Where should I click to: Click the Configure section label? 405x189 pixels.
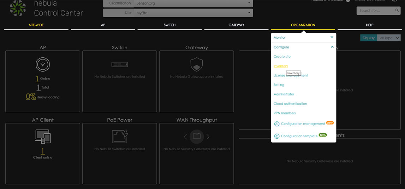pyautogui.click(x=281, y=48)
